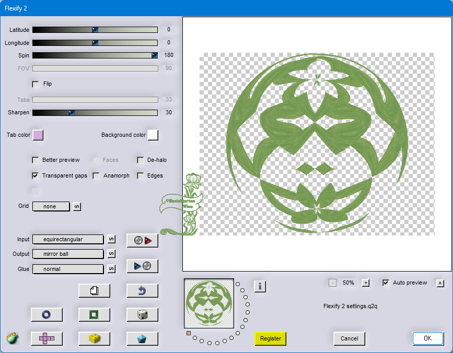Click the Latitude value field
Image resolution: width=453 pixels, height=353 pixels.
[x=169, y=29]
